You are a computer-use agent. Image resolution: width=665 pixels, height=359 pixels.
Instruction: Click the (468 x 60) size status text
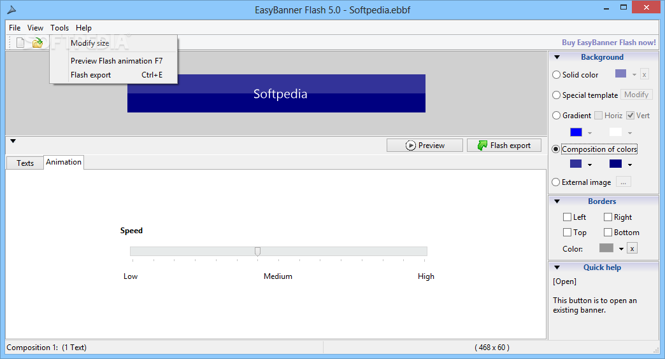(492, 348)
